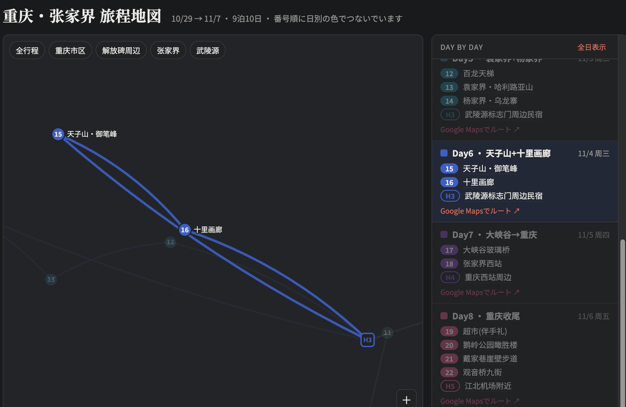The height and width of the screenshot is (407, 626).
Task: Open Day8 Google Maps route link
Action: pyautogui.click(x=480, y=401)
